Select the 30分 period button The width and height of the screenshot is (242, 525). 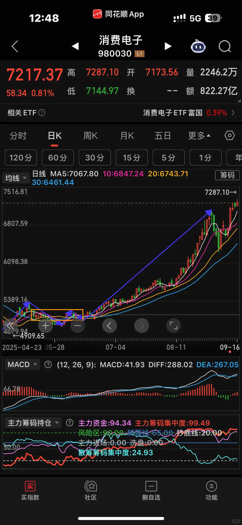[x=95, y=157]
